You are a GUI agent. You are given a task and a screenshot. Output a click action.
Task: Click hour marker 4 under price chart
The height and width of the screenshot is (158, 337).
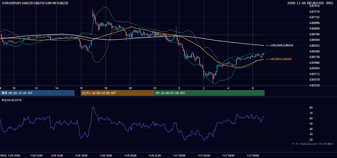tap(228, 88)
